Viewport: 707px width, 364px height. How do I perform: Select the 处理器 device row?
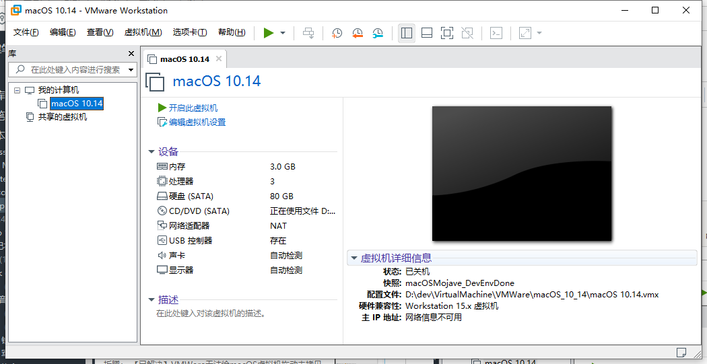[x=246, y=182]
